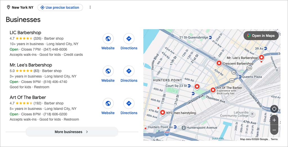Viewport: 288px width, 147px height.
Task: Click the 21 St-Queensbridge subway station icon
Action: click(x=210, y=37)
